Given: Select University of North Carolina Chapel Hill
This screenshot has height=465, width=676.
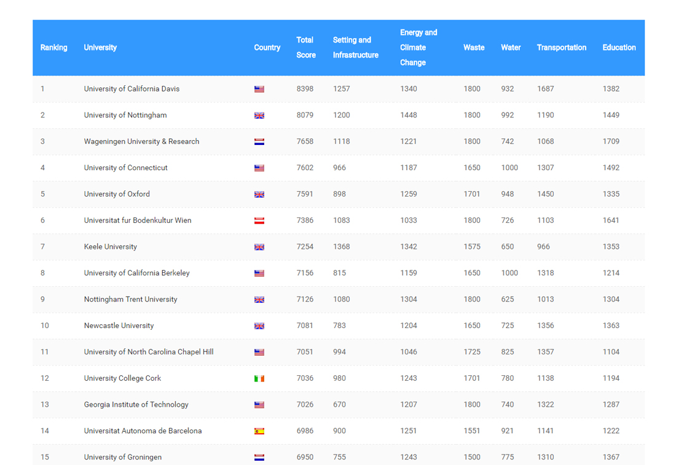Looking at the screenshot, I should click(x=149, y=351).
